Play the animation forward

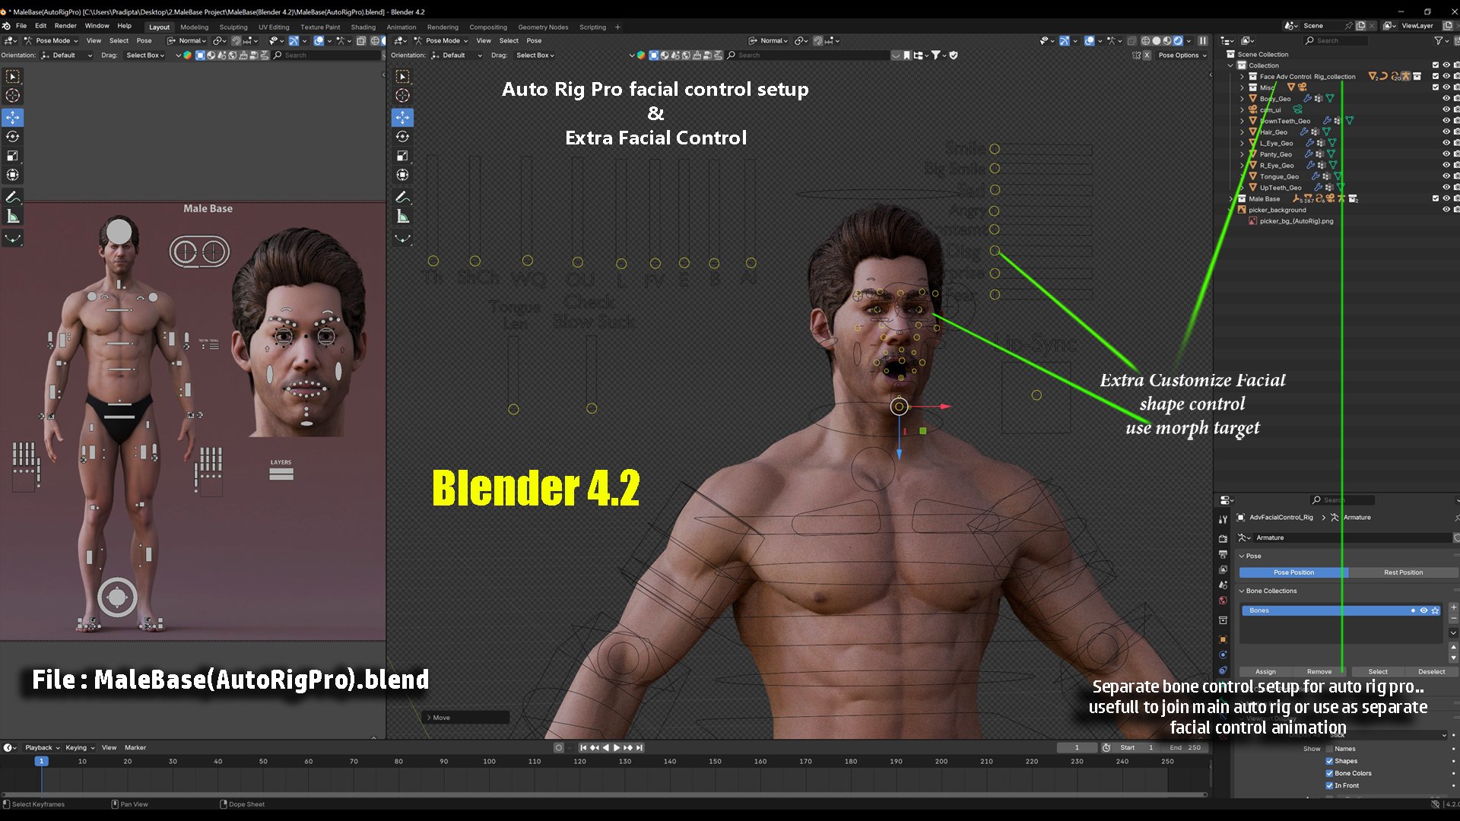pyautogui.click(x=617, y=748)
